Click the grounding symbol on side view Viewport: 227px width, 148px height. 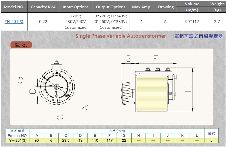click(171, 93)
